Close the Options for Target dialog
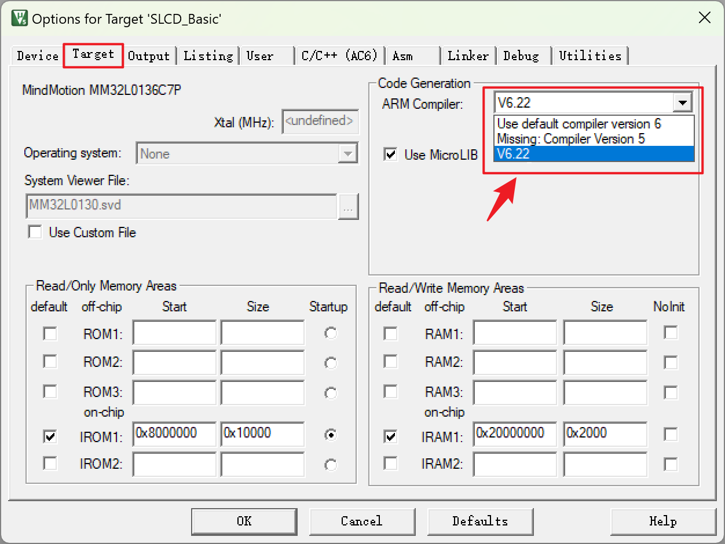 (704, 18)
